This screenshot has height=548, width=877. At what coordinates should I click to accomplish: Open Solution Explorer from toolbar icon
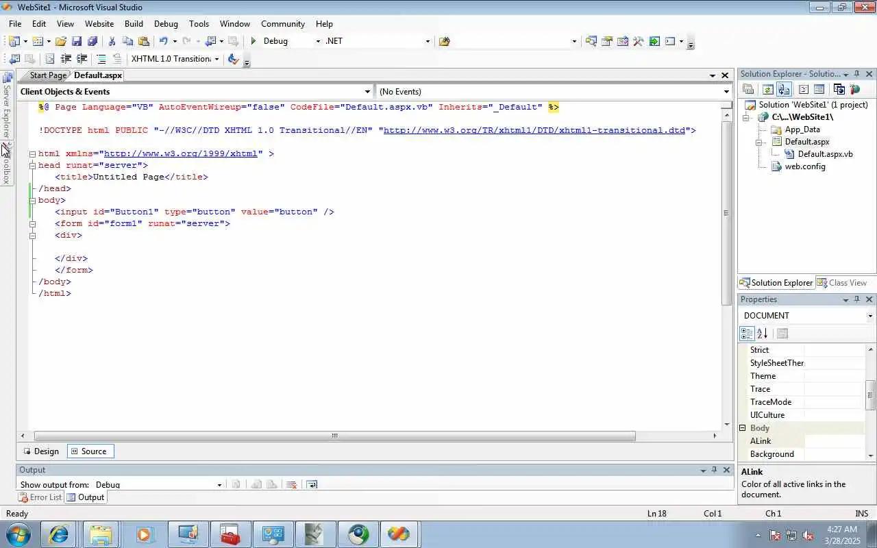click(x=591, y=41)
